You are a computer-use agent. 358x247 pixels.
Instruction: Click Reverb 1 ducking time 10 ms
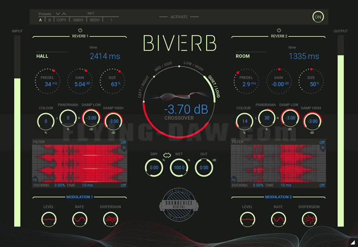click(x=87, y=185)
